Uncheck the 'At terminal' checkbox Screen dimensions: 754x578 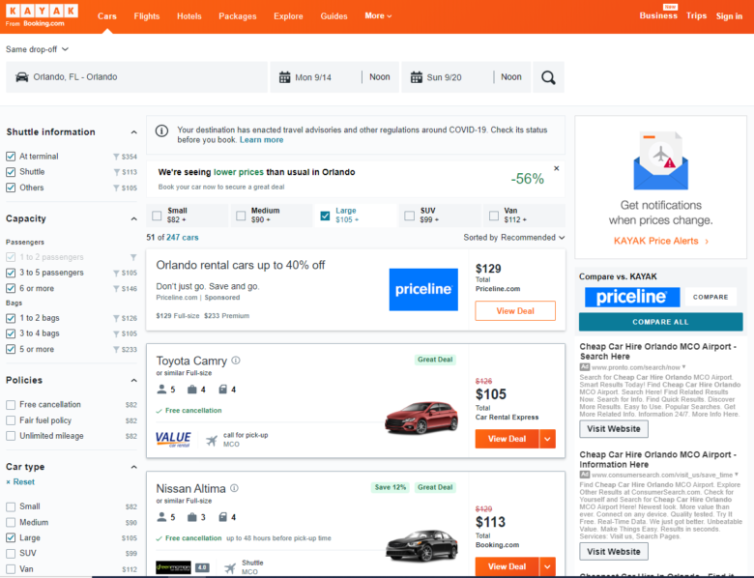tap(11, 157)
